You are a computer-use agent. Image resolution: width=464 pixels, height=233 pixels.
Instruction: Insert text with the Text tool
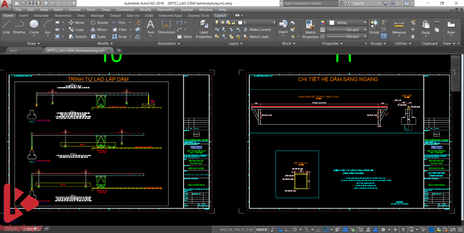(151, 26)
